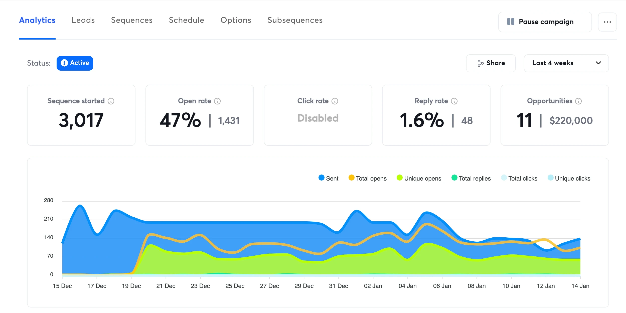626x313 pixels.
Task: Click info icon beside Reply rate
Action: (x=454, y=101)
